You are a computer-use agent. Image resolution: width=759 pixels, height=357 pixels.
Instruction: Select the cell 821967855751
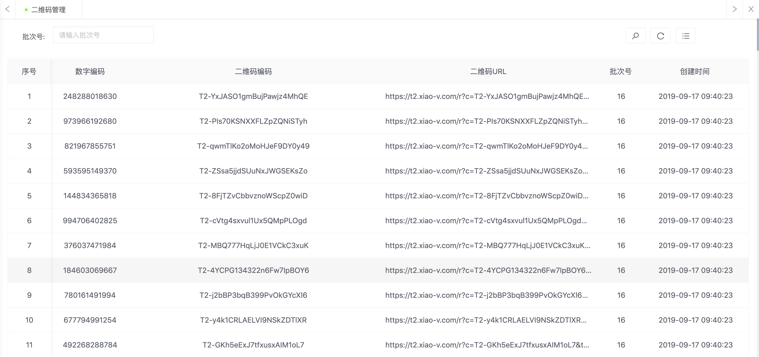coord(90,146)
